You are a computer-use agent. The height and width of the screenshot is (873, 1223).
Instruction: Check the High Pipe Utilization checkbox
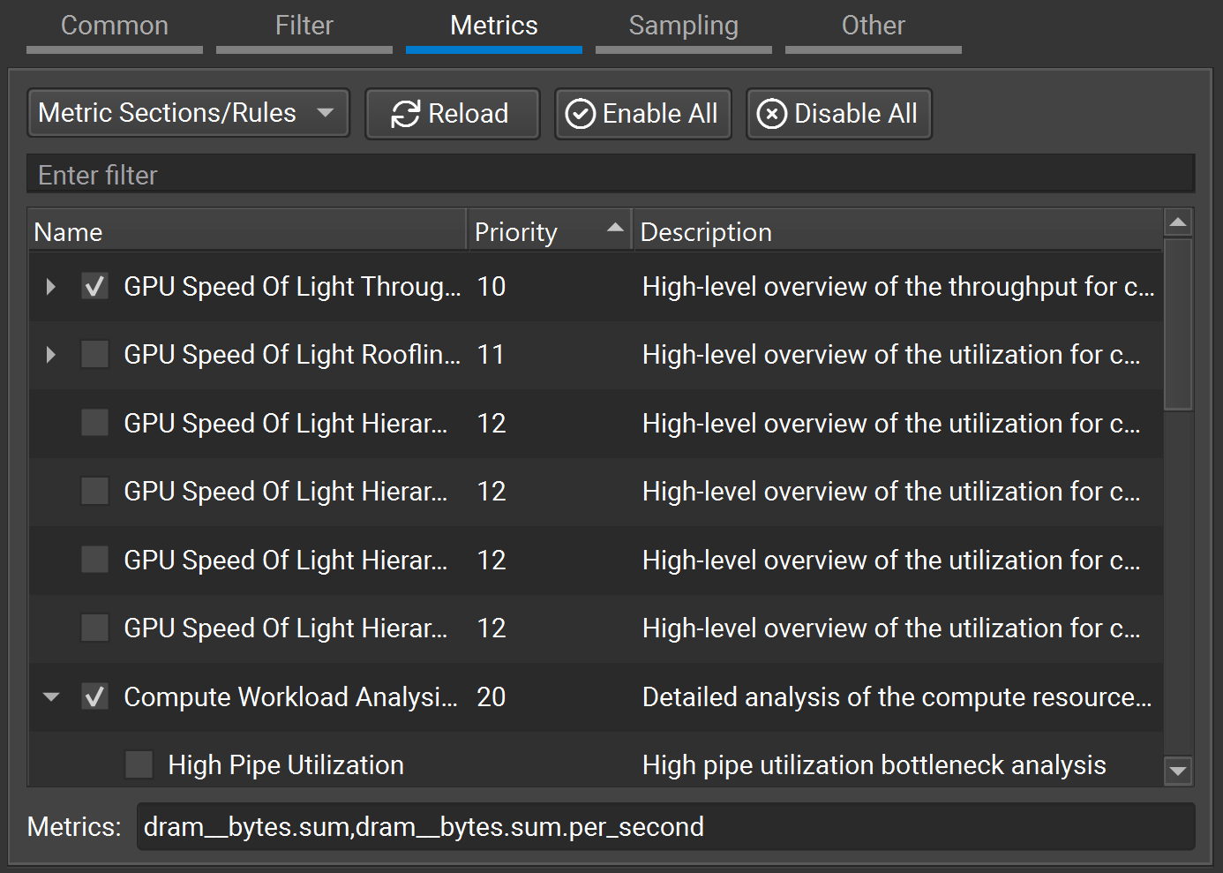point(139,764)
